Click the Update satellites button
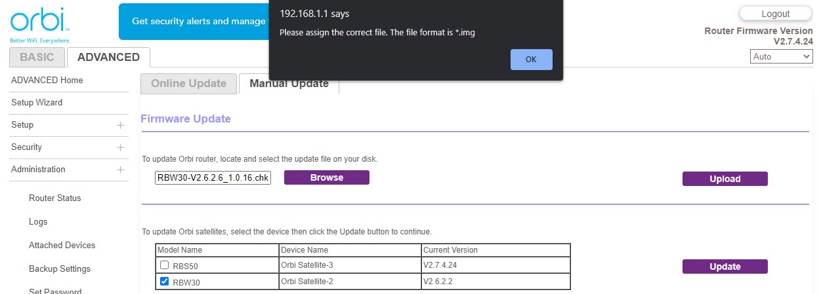Viewport: 821px width, 294px height. 725,266
